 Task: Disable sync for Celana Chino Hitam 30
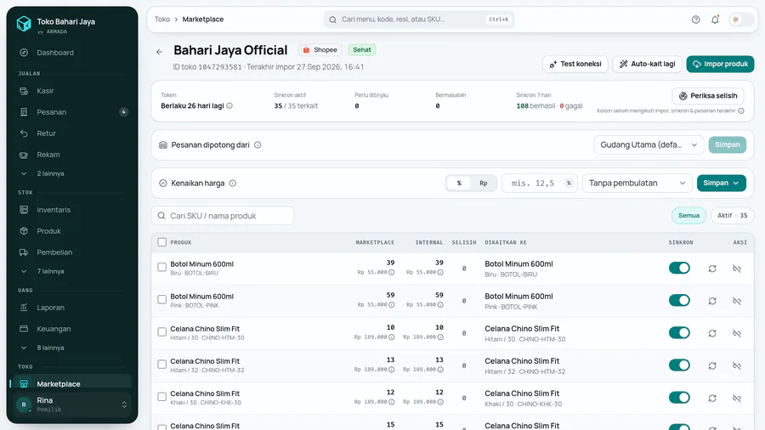(679, 332)
